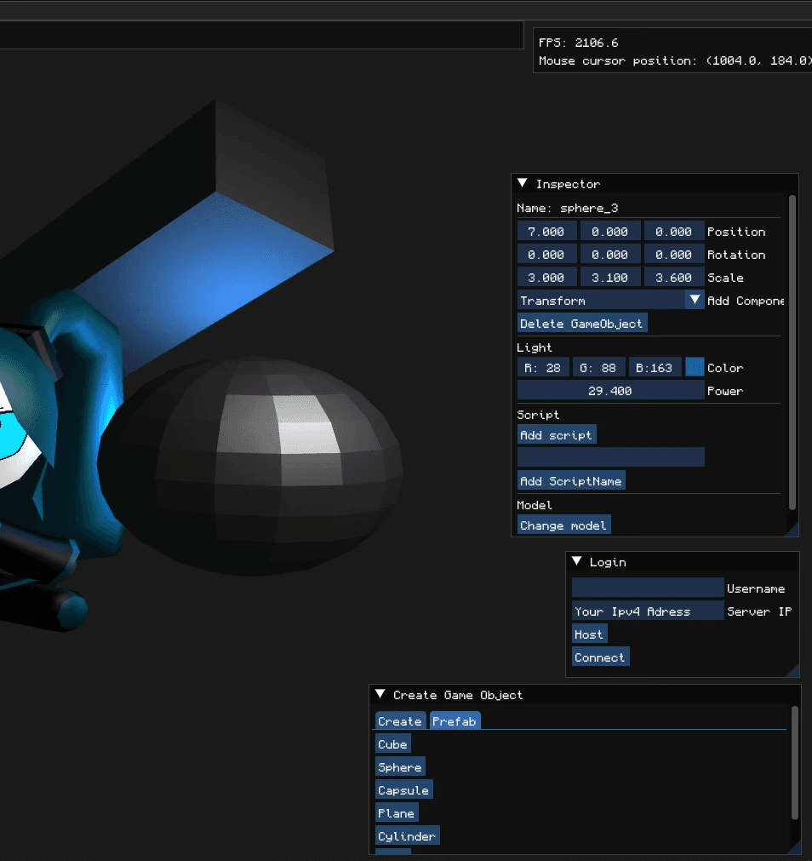The height and width of the screenshot is (861, 812).
Task: Click the Delete GameObject button
Action: click(x=582, y=323)
